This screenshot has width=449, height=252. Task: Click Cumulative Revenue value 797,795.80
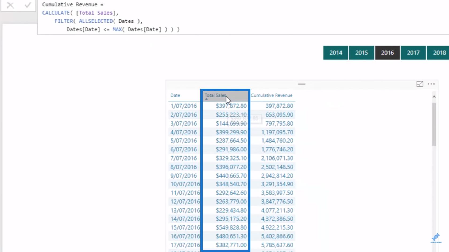[279, 123]
